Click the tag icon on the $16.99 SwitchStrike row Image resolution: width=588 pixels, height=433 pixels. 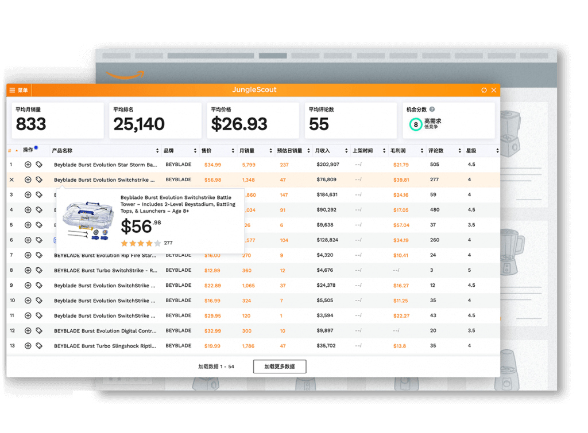click(39, 301)
